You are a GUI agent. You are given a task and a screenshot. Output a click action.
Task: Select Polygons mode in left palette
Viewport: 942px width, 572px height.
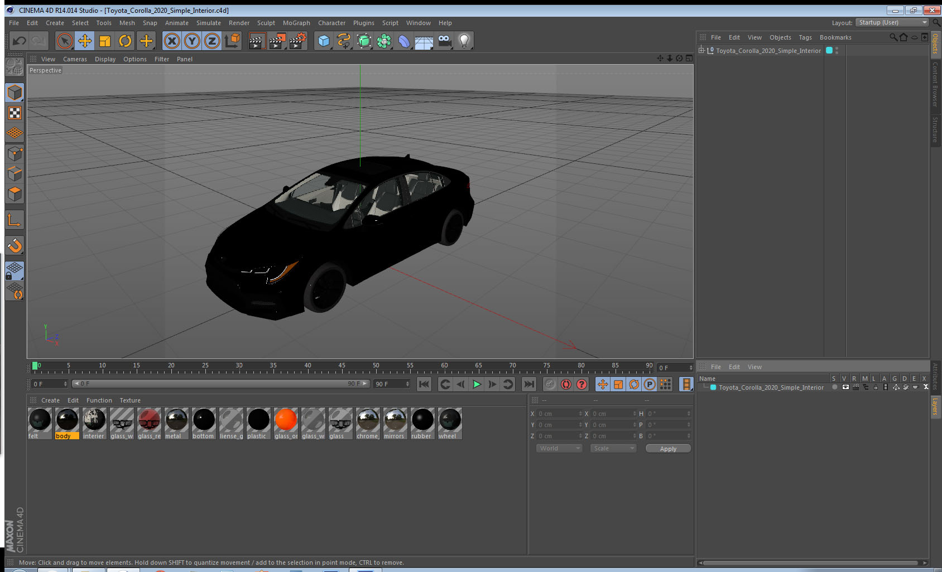15,194
